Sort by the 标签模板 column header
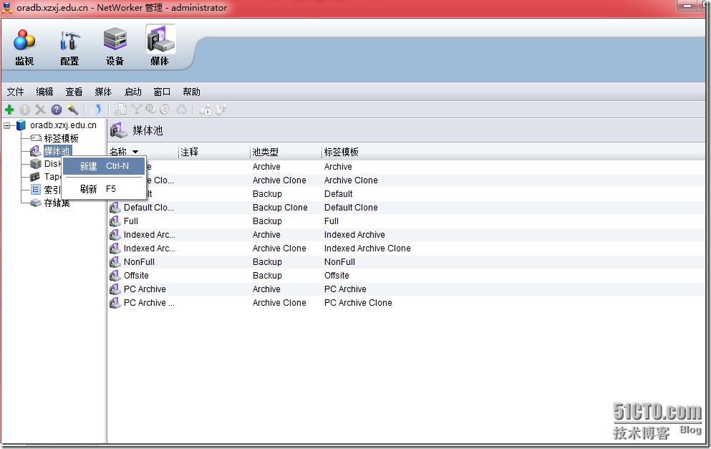 pyautogui.click(x=342, y=152)
